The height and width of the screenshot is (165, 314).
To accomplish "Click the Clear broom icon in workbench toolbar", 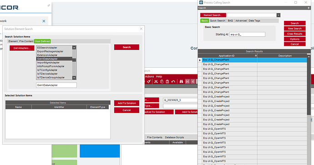I will click(x=149, y=82).
